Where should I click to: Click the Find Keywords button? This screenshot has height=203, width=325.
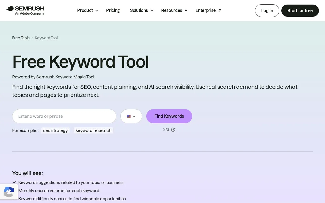point(169,116)
